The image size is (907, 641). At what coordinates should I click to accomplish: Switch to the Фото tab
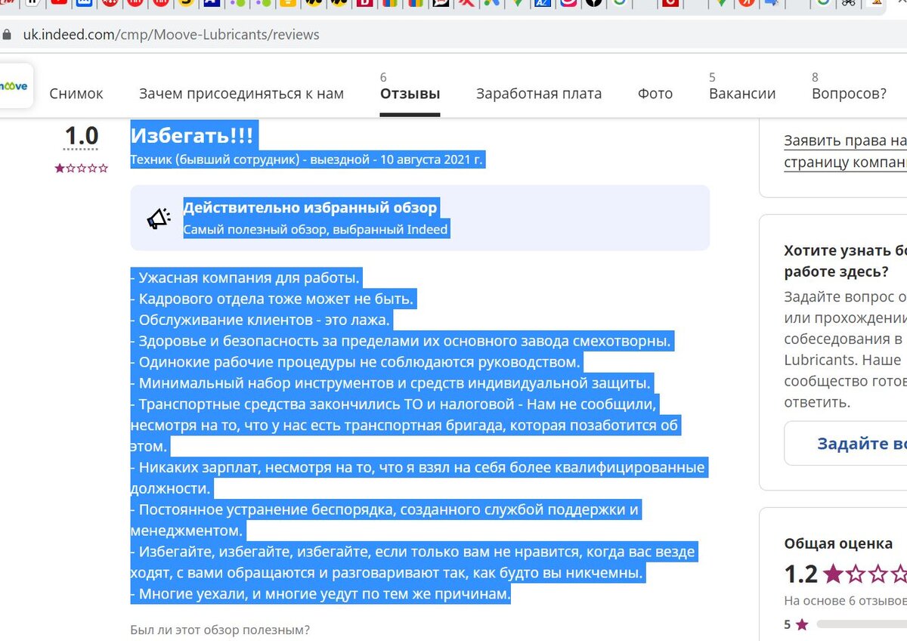[655, 94]
